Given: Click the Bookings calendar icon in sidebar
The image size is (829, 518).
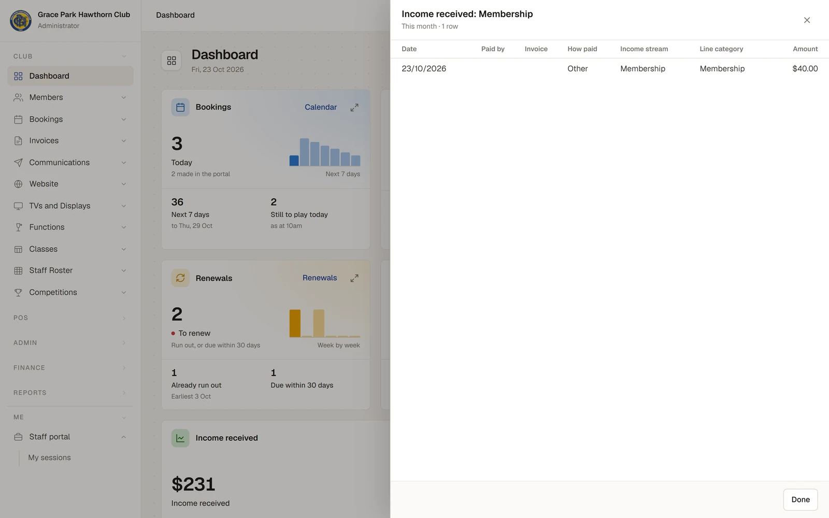Looking at the screenshot, I should (x=18, y=119).
